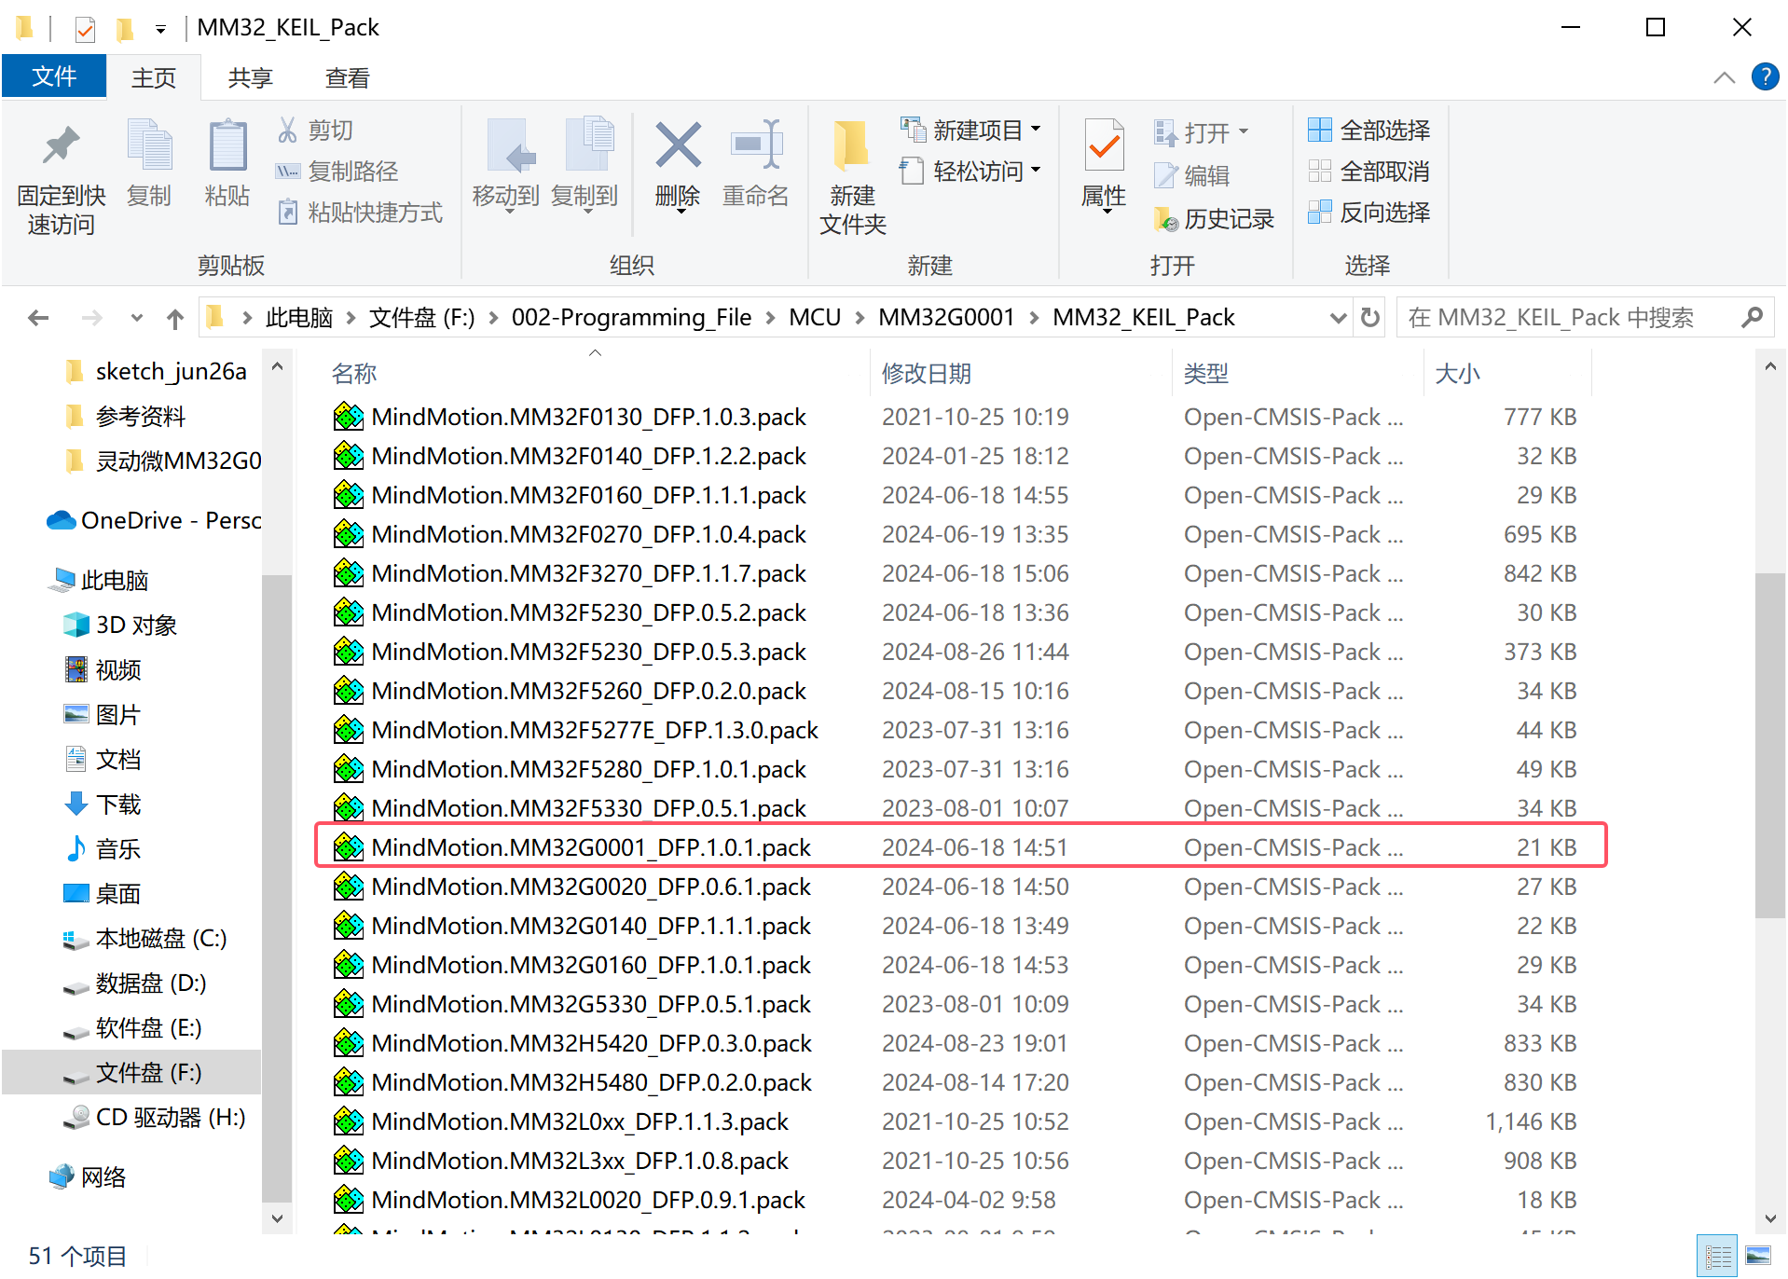Switch to large icons view at bottom-right
Screen dimensions: 1788x1279
(x=1757, y=1256)
